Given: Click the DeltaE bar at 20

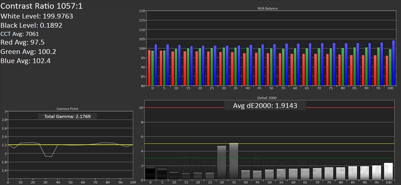Looking at the screenshot, I should pos(198,176).
